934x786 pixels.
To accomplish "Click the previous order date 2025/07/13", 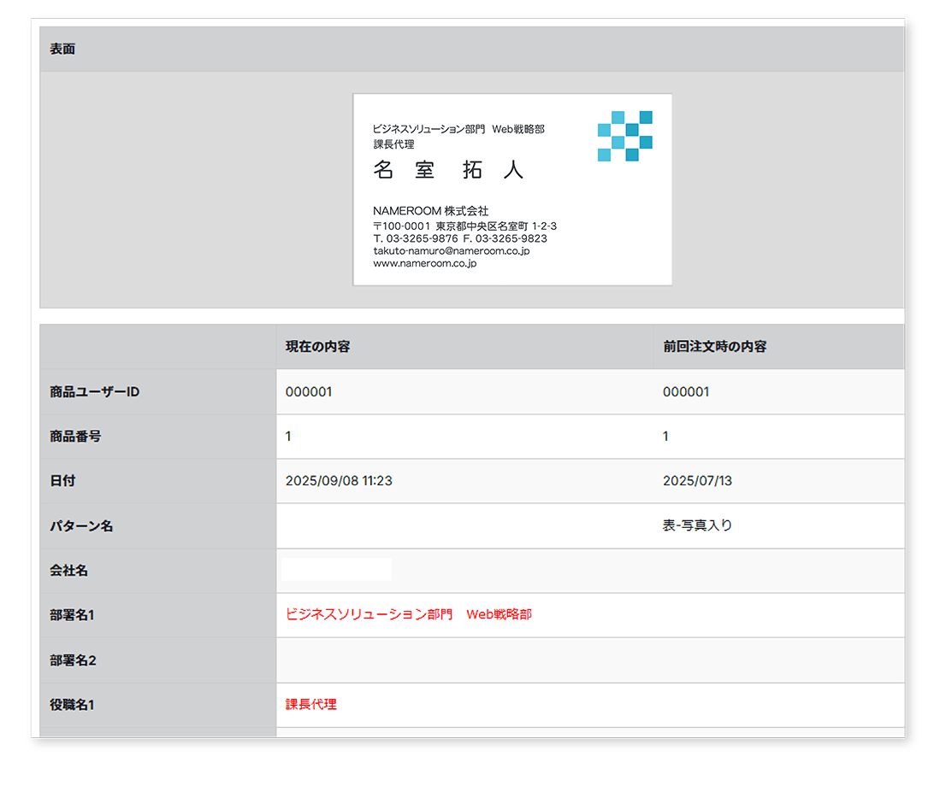I will click(x=697, y=481).
